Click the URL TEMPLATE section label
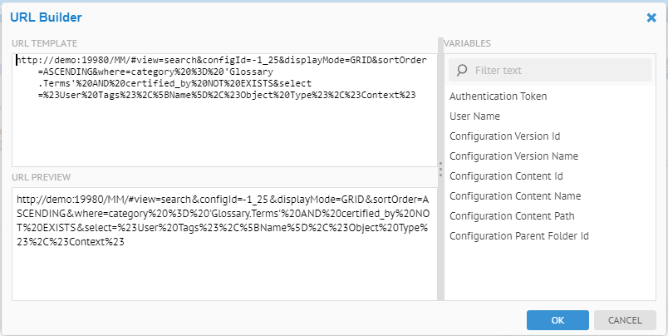Viewport: 668px width, 336px height. point(45,42)
